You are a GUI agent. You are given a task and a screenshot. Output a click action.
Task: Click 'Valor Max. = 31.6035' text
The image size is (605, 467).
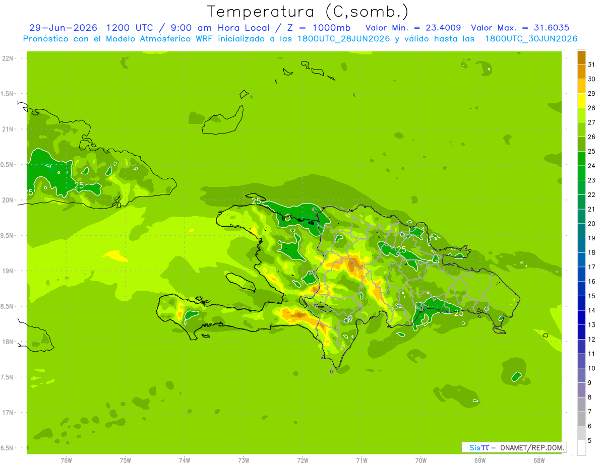pos(519,28)
